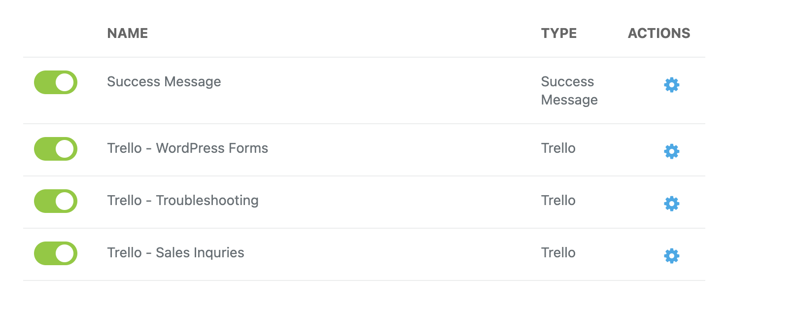
Task: Open Trello - WordPress Forms name link
Action: pyautogui.click(x=187, y=148)
